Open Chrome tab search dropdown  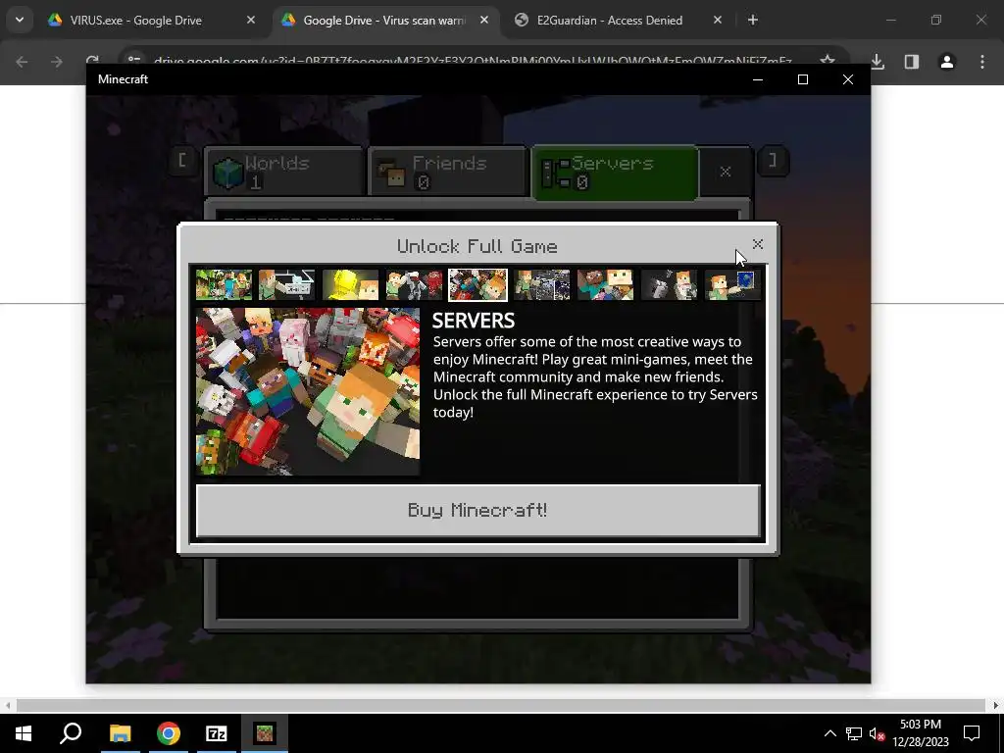tap(20, 20)
